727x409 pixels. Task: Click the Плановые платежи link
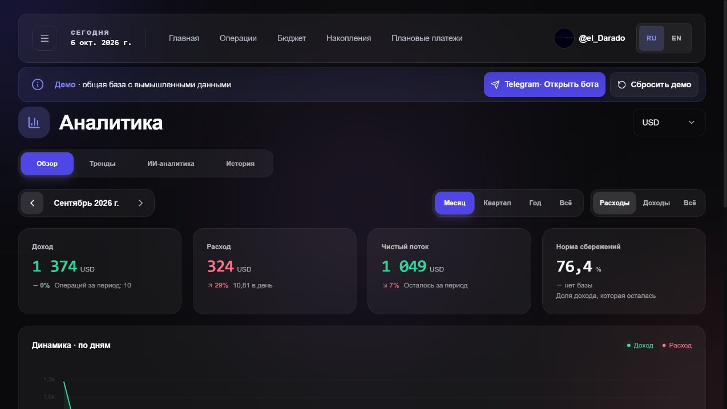click(427, 38)
